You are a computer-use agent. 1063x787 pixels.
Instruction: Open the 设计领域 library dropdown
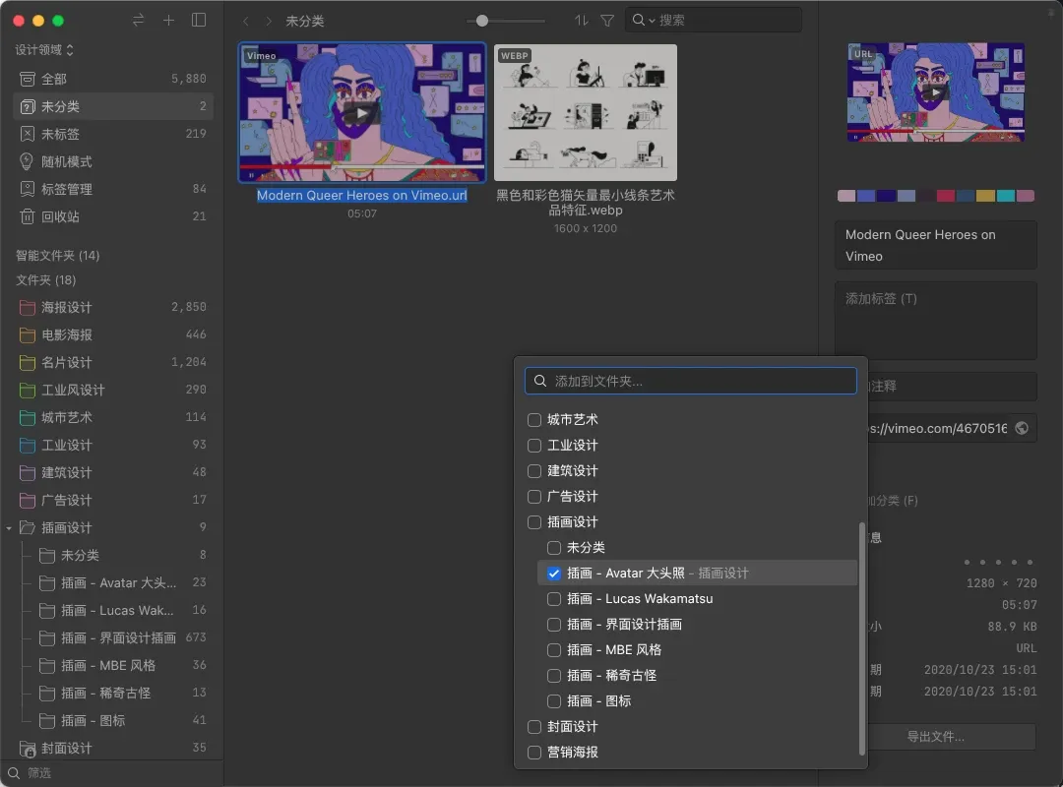[44, 50]
